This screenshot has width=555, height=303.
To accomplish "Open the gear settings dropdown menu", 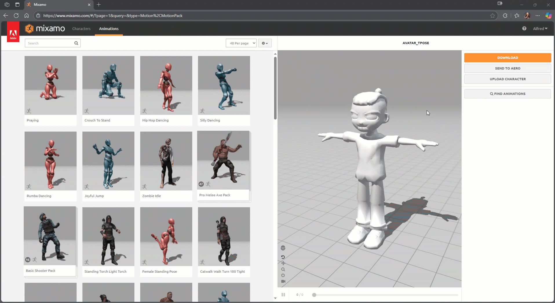I will click(264, 43).
